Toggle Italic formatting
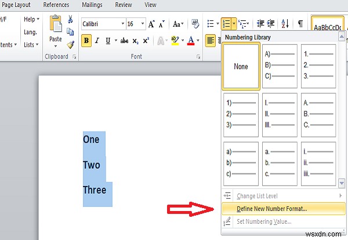348x240 pixels. coord(97,41)
